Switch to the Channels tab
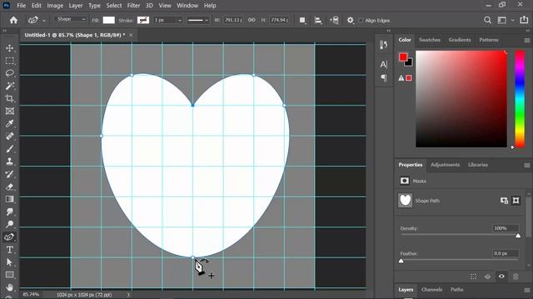Screen dimensions: 533x299 coord(431,290)
